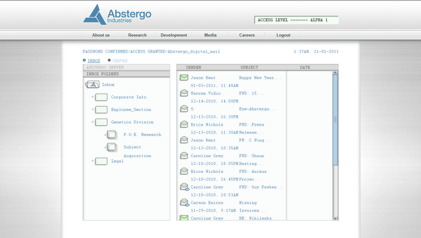
Task: Select the Genetics Division folder label
Action: 132,122
